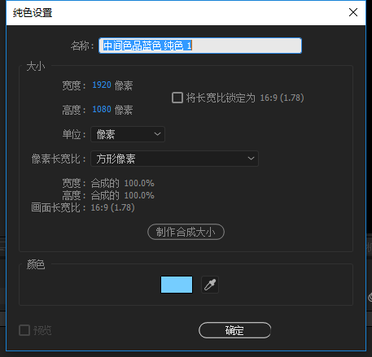This screenshot has width=372, height=357.
Task: Click the height value 1080
Action: coord(102,110)
